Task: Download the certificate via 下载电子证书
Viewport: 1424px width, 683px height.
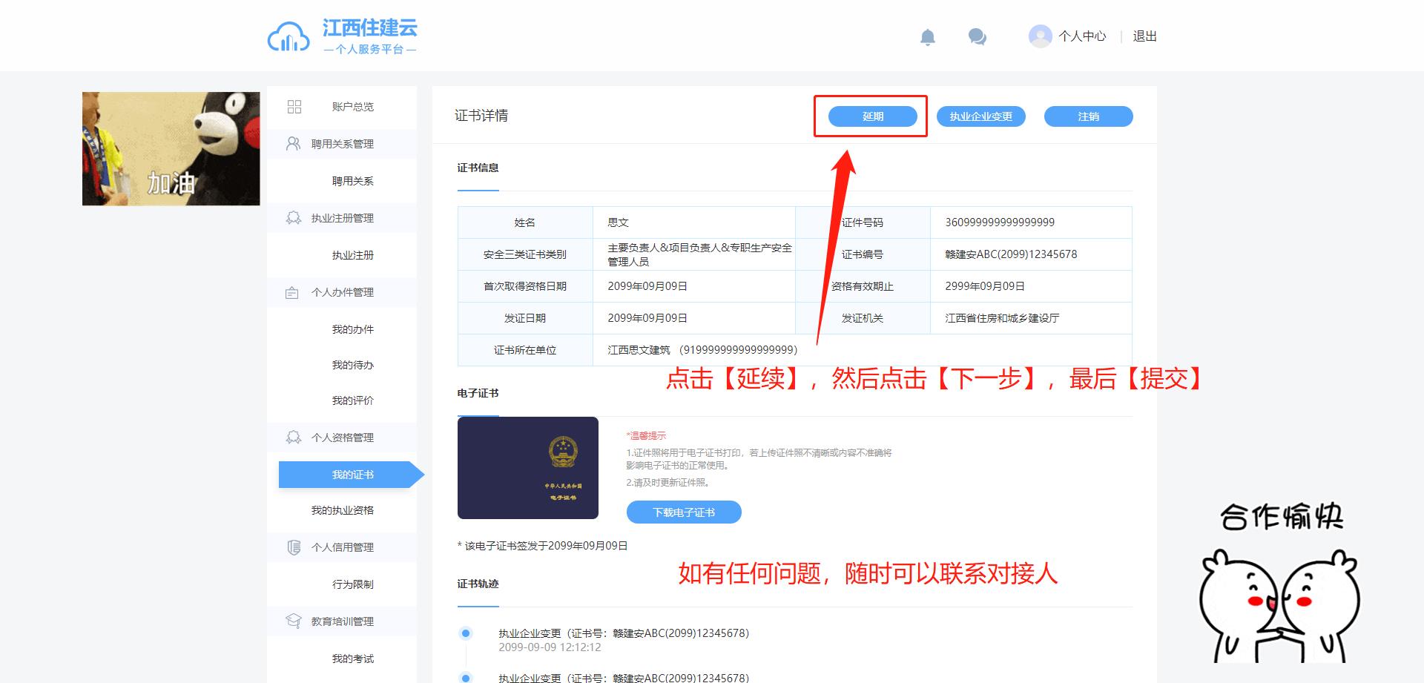Action: (x=683, y=512)
